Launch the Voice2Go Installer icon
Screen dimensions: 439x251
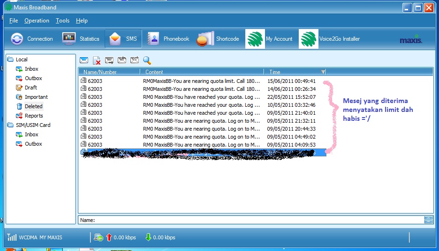tap(309, 39)
